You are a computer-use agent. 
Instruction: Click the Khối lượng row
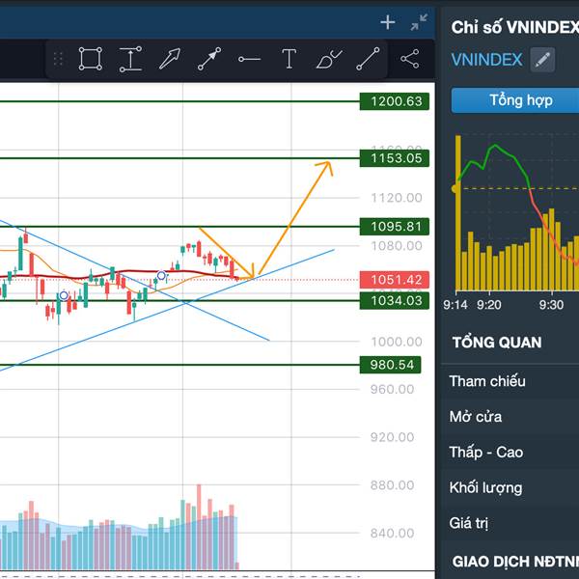[x=510, y=487]
